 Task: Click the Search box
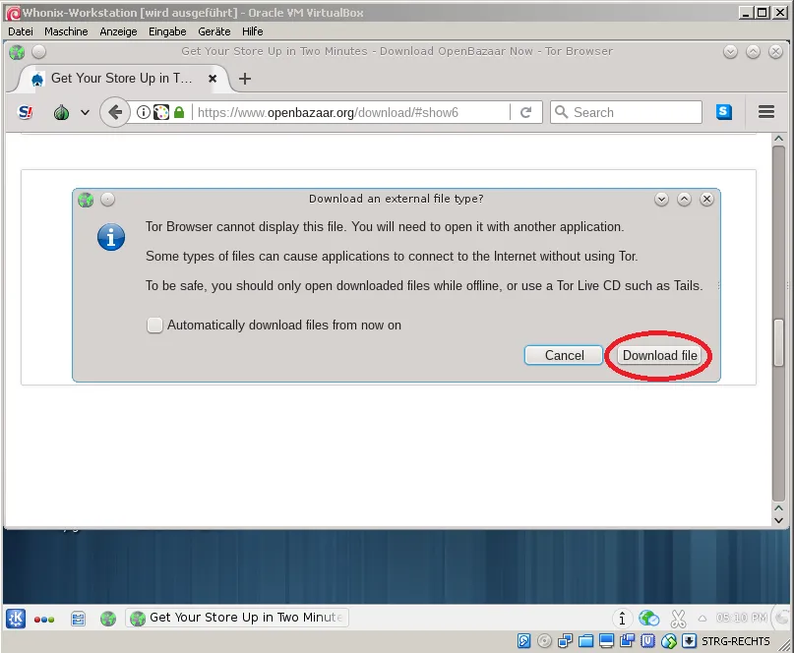click(627, 112)
